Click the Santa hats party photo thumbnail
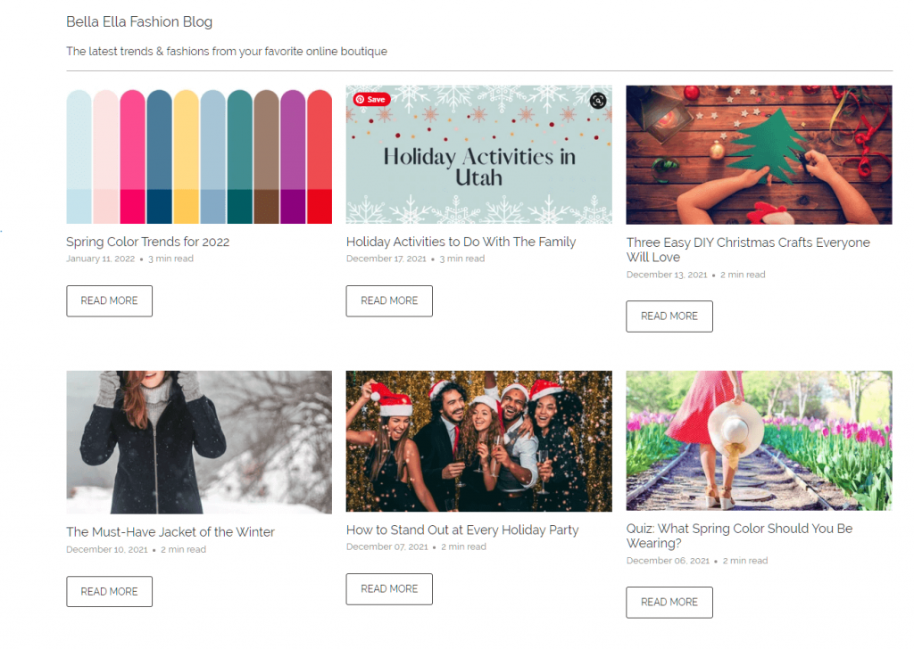The image size is (914, 649). (478, 441)
